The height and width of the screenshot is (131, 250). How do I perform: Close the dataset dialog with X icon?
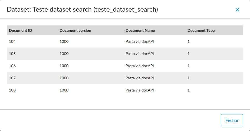pyautogui.click(x=237, y=10)
